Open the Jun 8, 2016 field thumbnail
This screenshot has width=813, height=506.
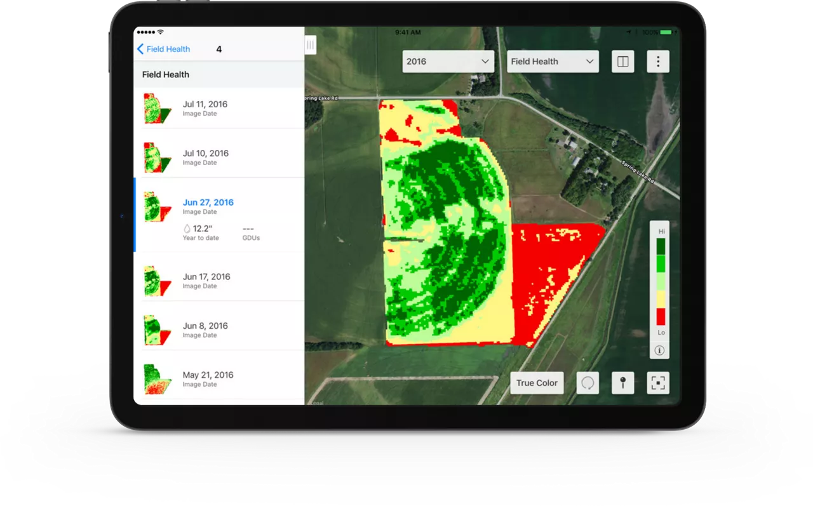pyautogui.click(x=158, y=330)
